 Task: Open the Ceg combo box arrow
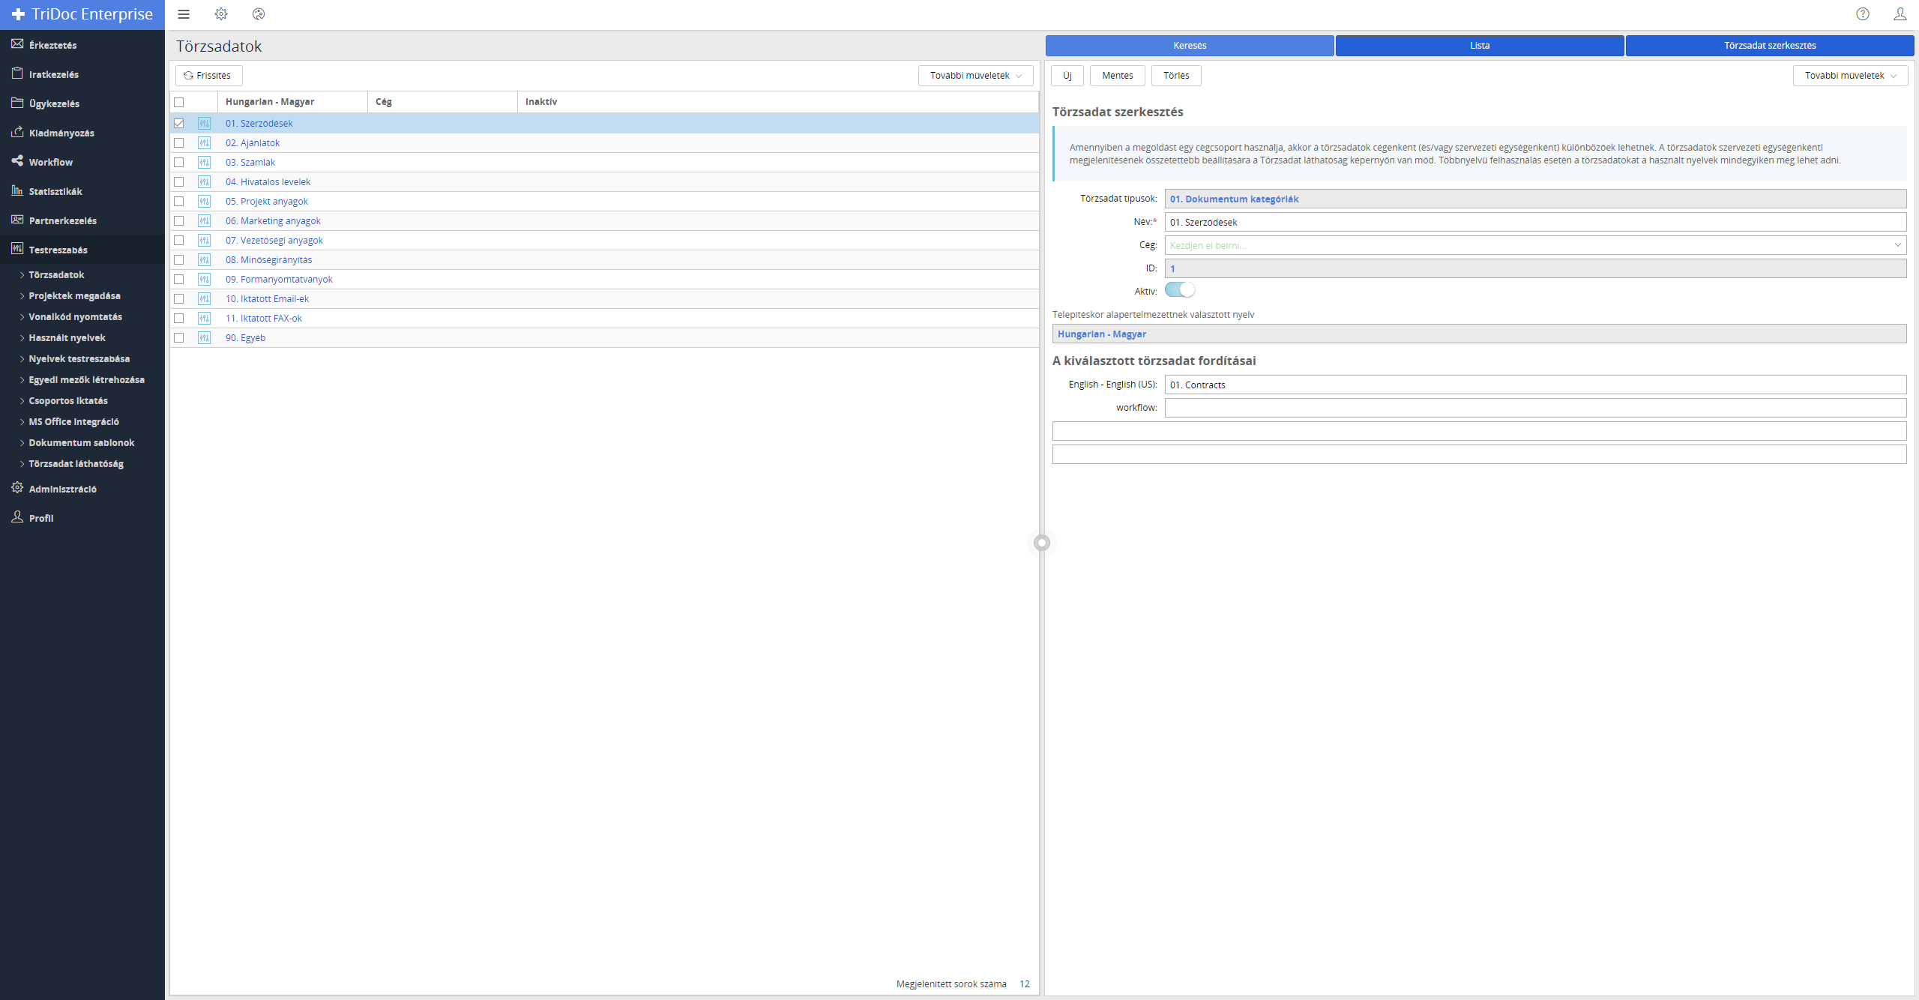point(1897,245)
